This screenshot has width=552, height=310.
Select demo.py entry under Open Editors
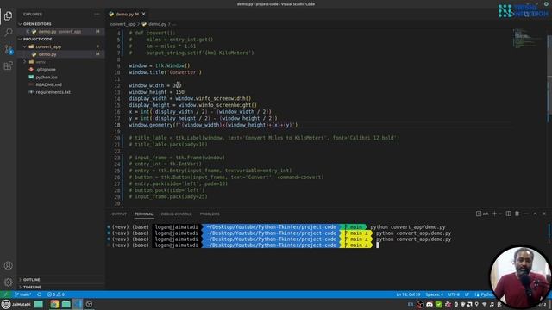click(60, 32)
